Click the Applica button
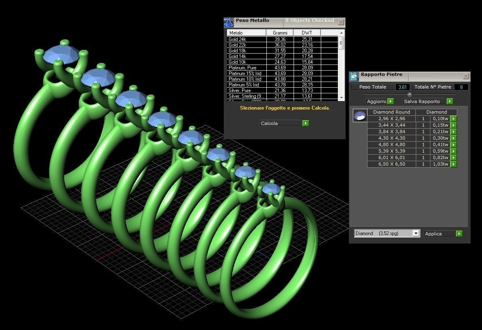The width and height of the screenshot is (482, 330). coord(443,233)
